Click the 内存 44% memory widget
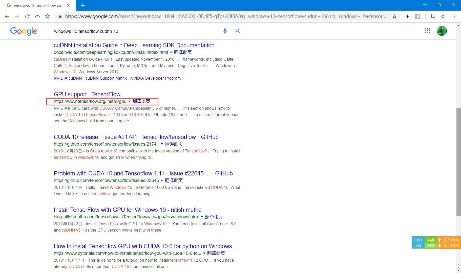The width and height of the screenshot is (461, 273). (x=431, y=243)
